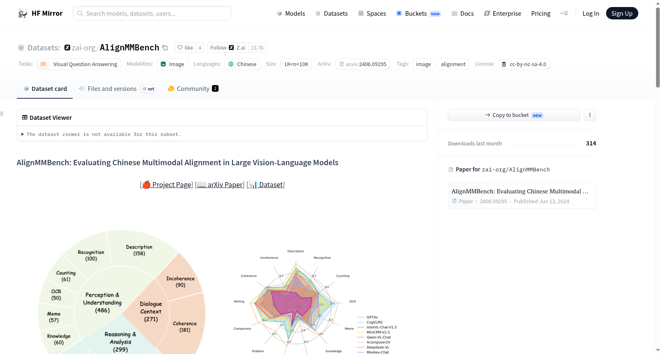Click the Dataset Viewer table icon

(25, 117)
